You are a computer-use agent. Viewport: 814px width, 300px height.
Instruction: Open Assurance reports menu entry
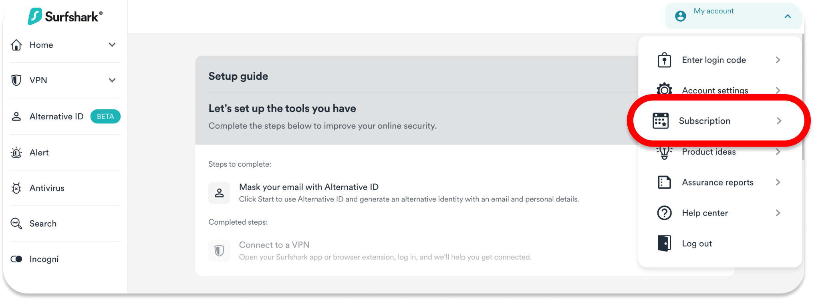[717, 183]
